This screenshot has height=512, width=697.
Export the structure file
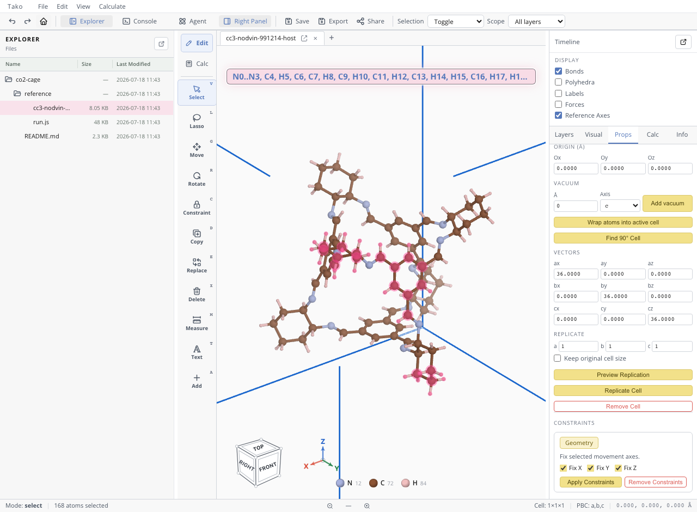(x=333, y=21)
